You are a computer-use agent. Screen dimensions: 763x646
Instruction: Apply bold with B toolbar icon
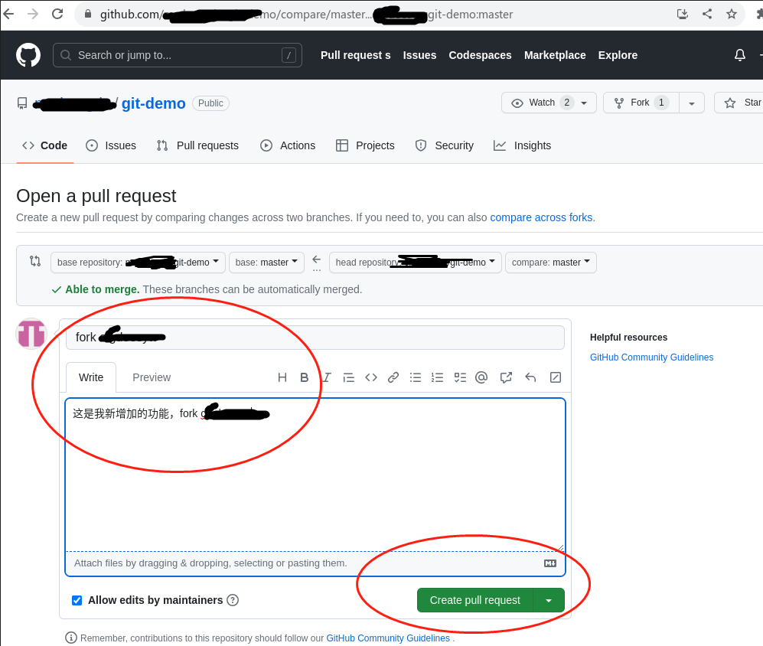click(x=304, y=377)
